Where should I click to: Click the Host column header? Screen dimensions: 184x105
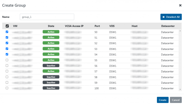pos(135,26)
